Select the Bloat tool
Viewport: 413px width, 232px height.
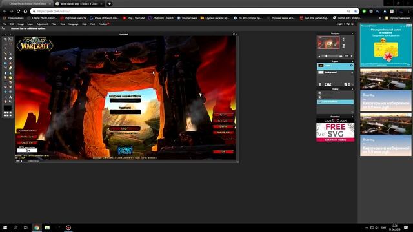click(x=5, y=92)
